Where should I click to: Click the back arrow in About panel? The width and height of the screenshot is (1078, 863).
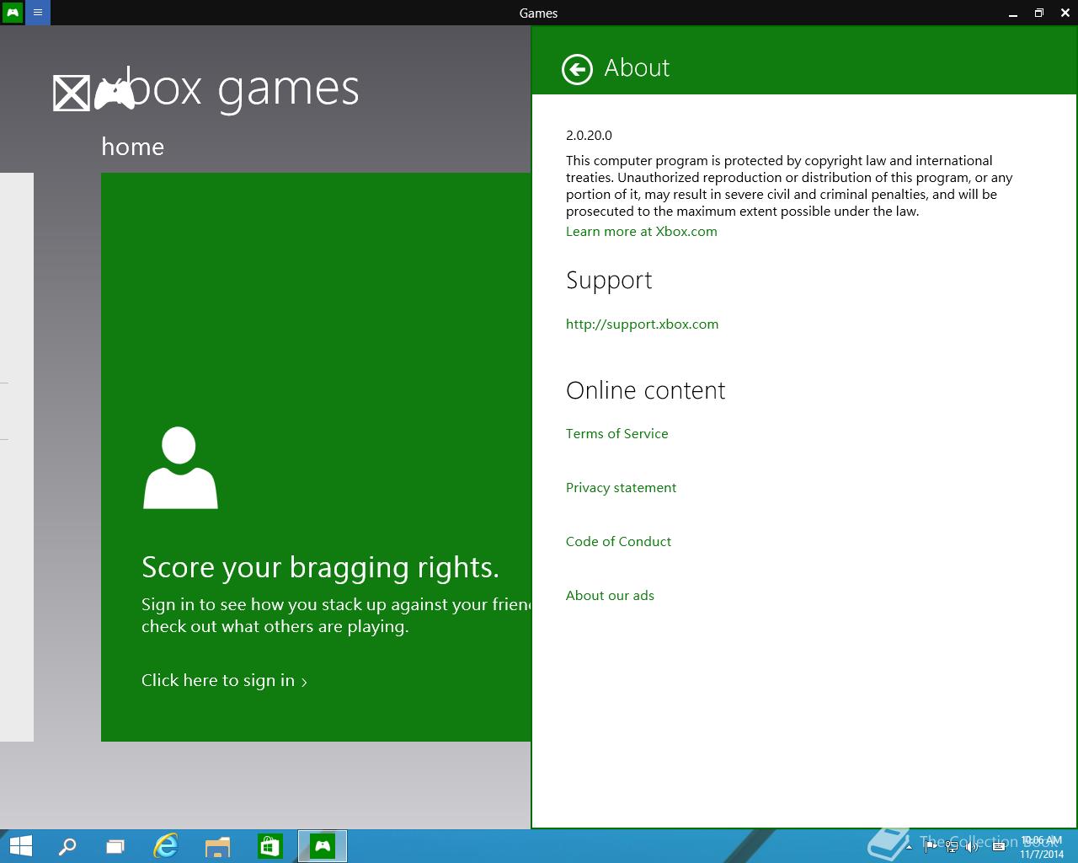[x=577, y=69]
